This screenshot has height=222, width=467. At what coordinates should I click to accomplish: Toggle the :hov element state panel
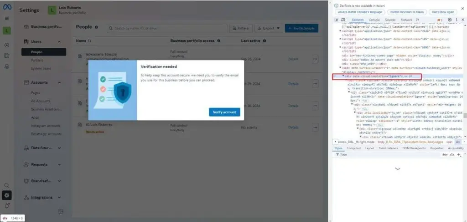[x=445, y=155]
